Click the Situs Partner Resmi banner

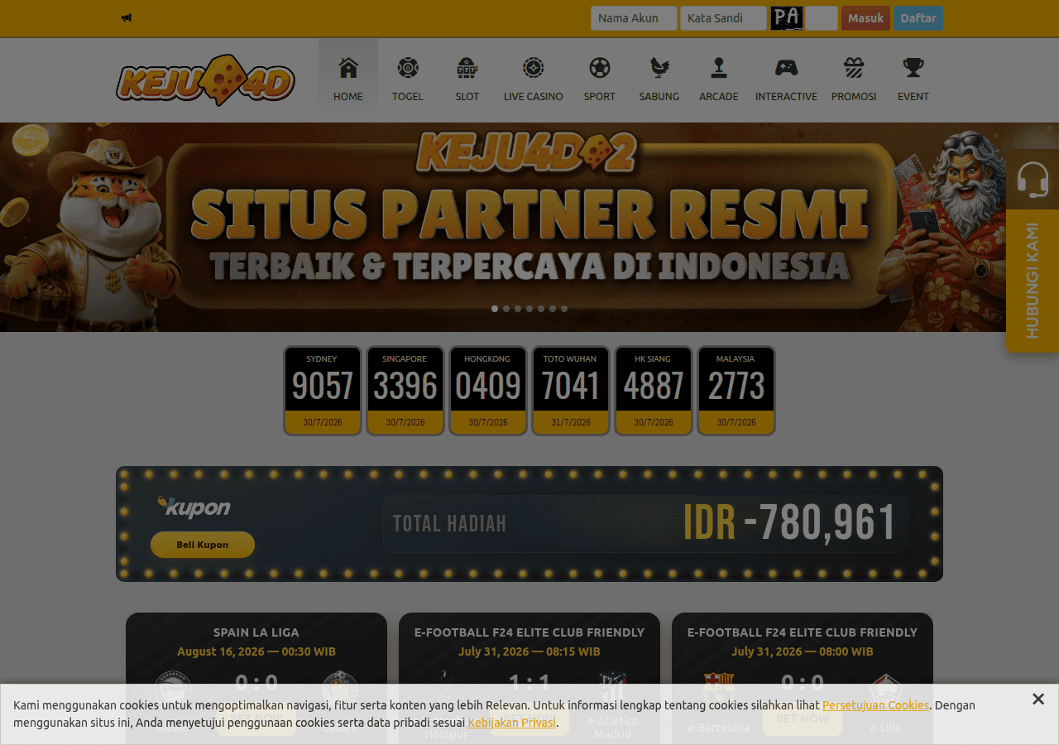pos(529,227)
